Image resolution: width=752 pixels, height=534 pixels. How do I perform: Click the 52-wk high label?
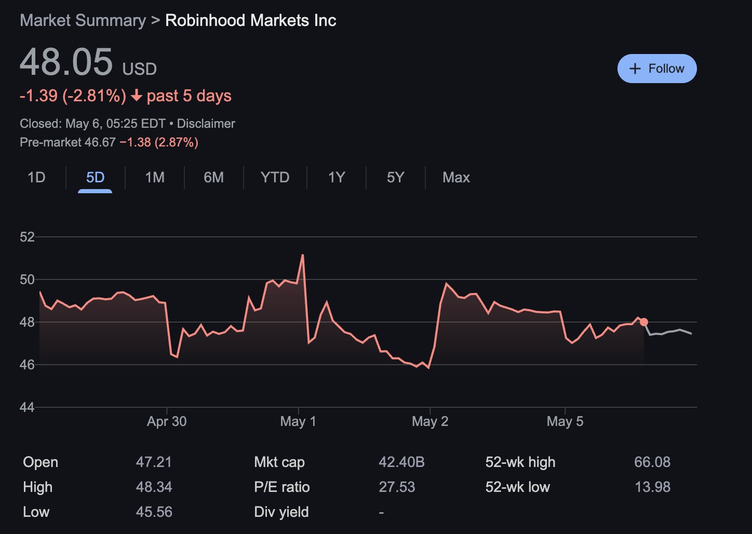(520, 462)
